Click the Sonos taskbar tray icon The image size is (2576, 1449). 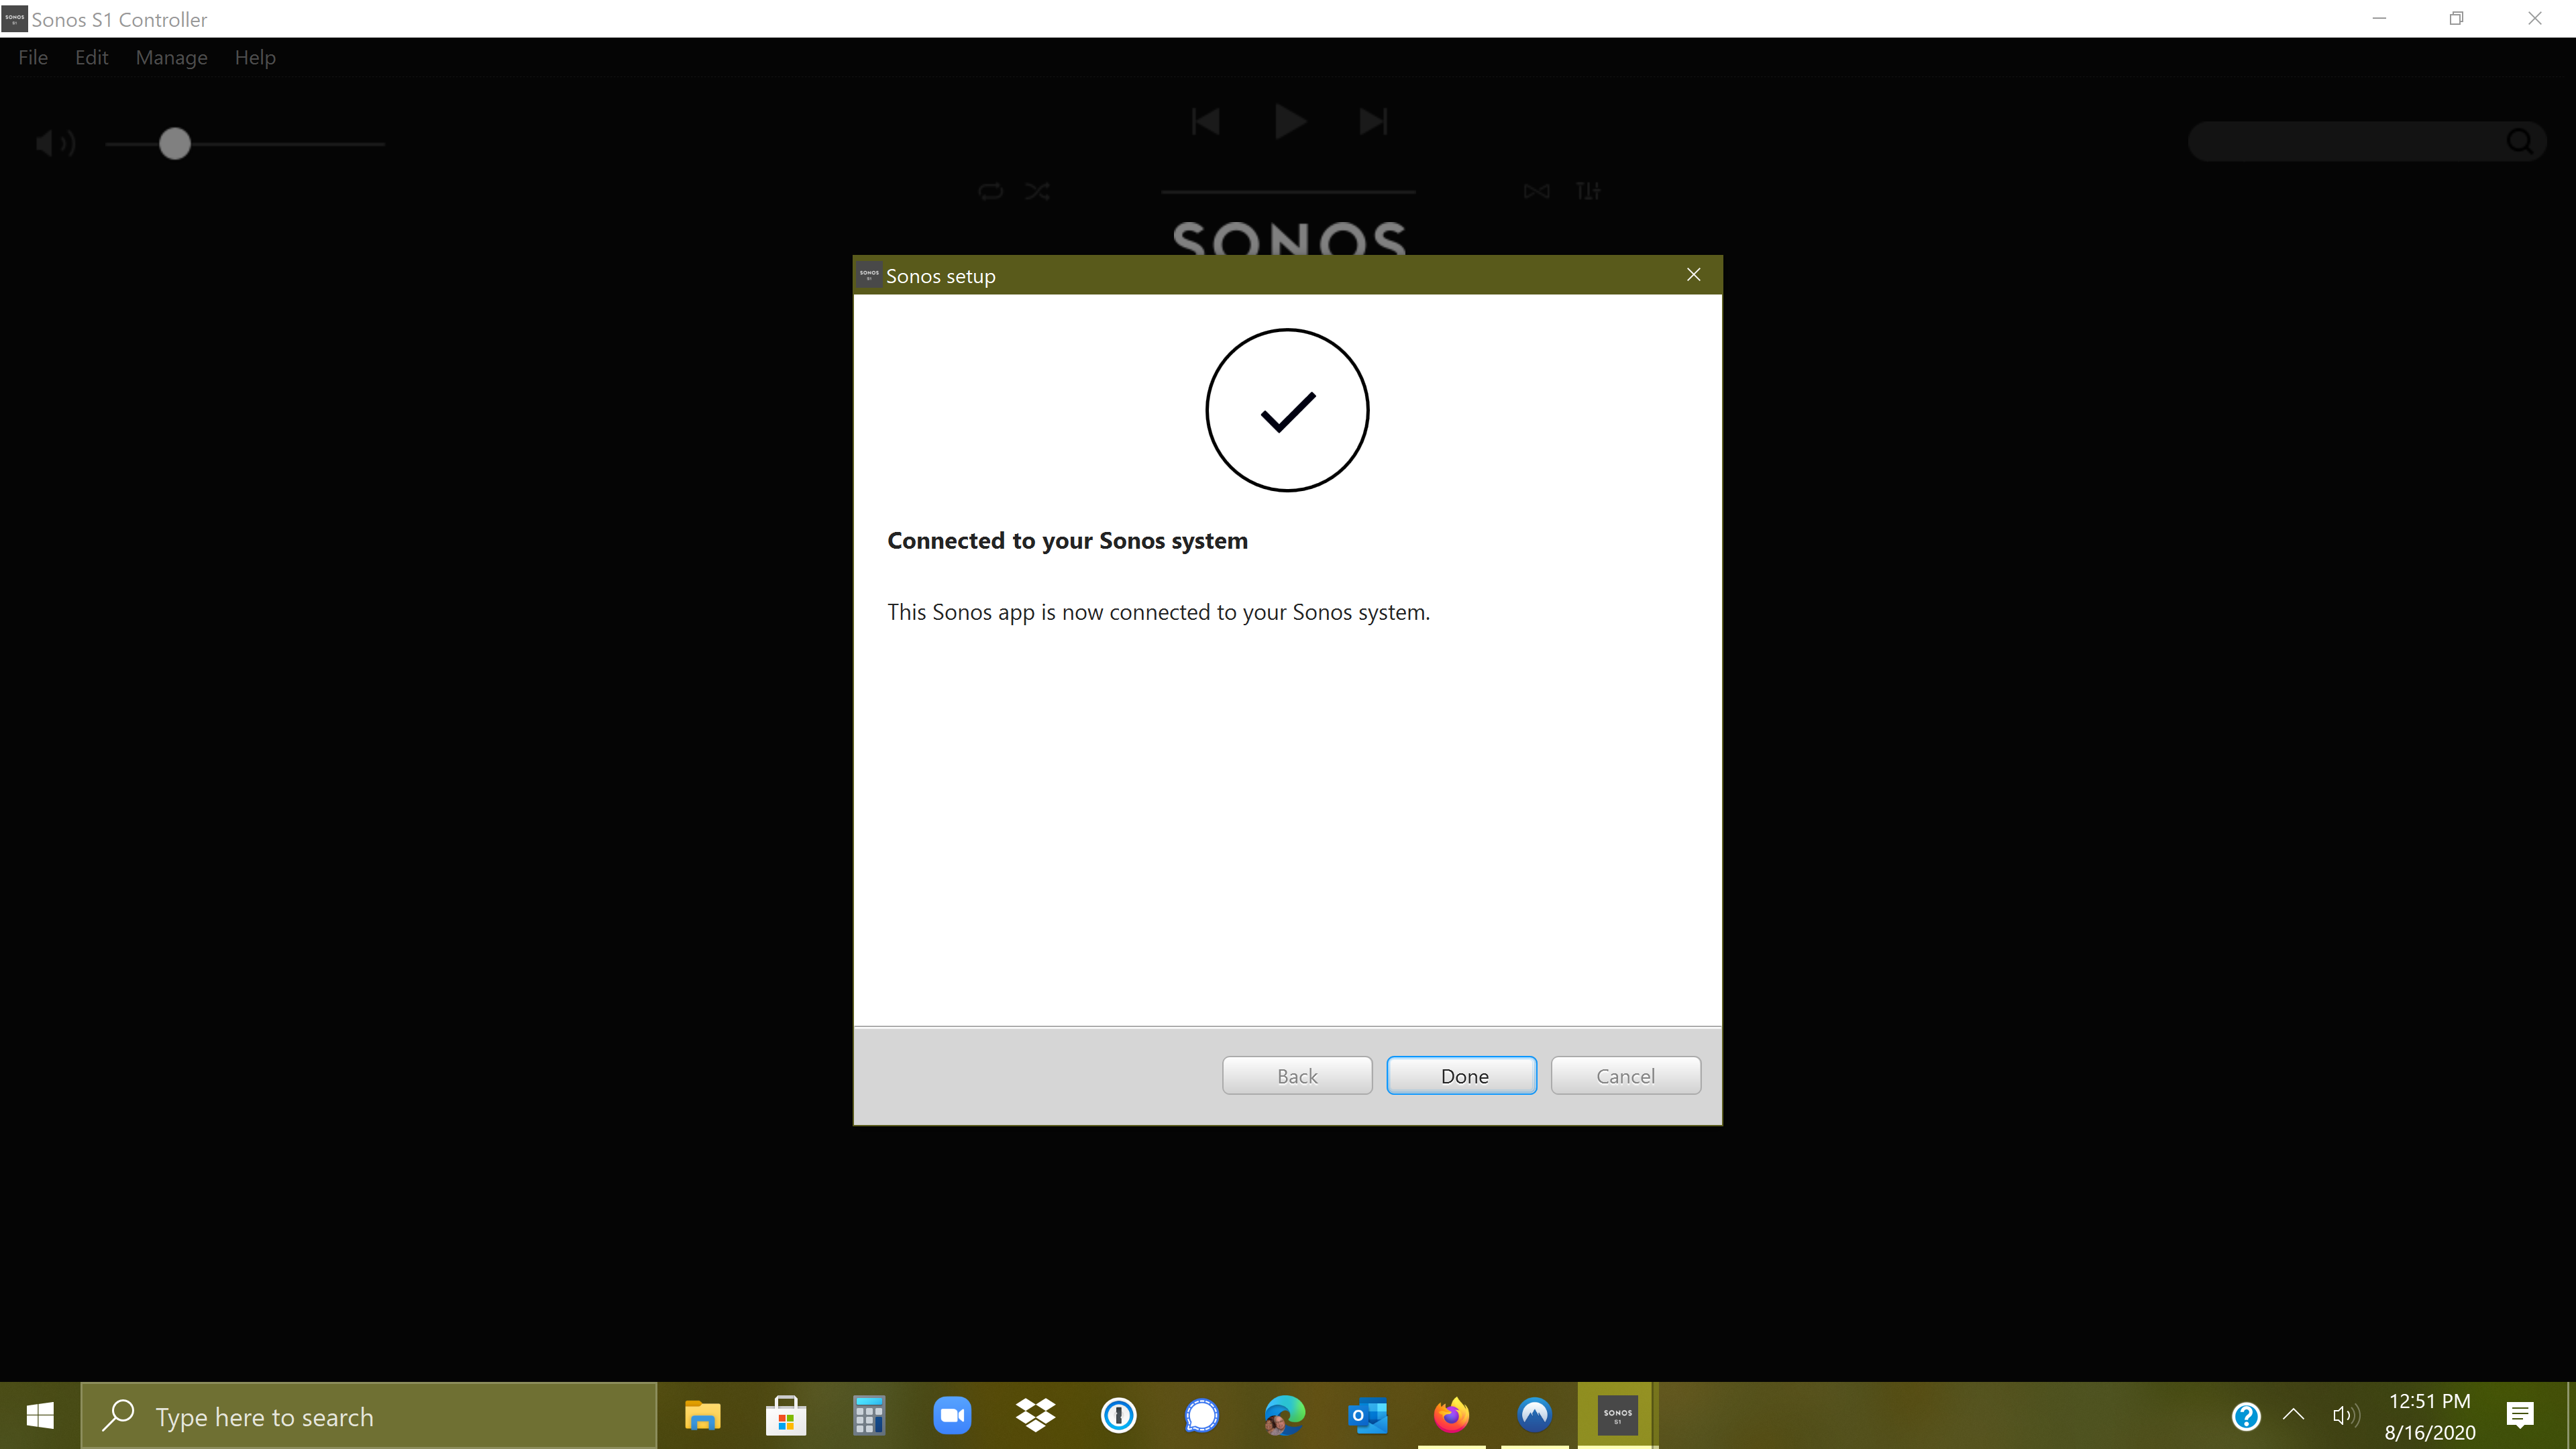[1615, 1415]
